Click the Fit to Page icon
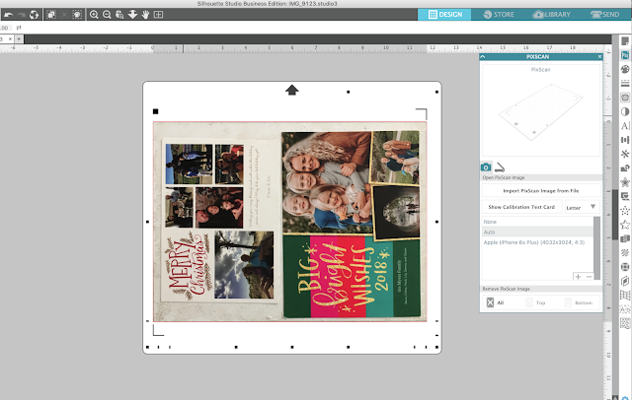The height and width of the screenshot is (400, 632). pos(158,15)
